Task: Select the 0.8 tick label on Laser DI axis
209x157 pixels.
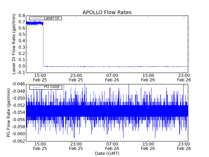Action: [x=22, y=16]
